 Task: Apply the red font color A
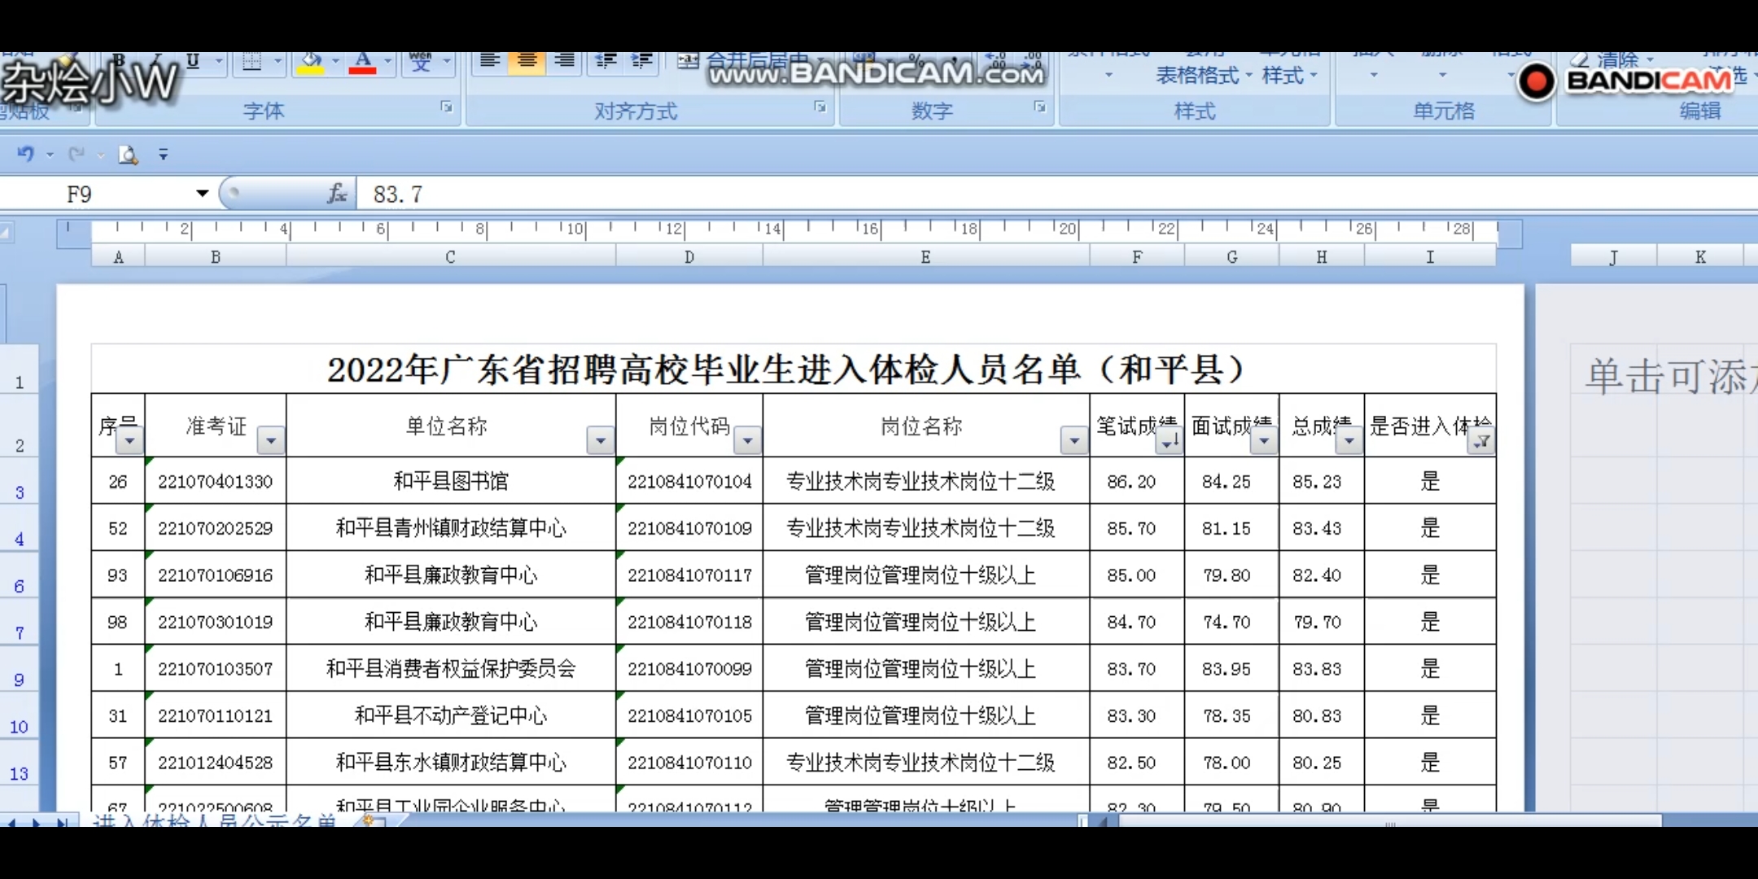[363, 63]
